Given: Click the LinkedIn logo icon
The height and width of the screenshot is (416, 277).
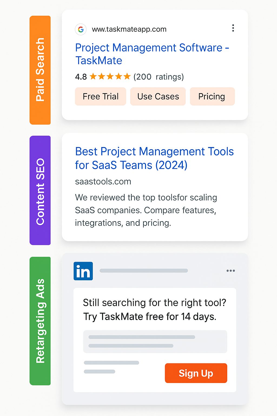Looking at the screenshot, I should [83, 271].
